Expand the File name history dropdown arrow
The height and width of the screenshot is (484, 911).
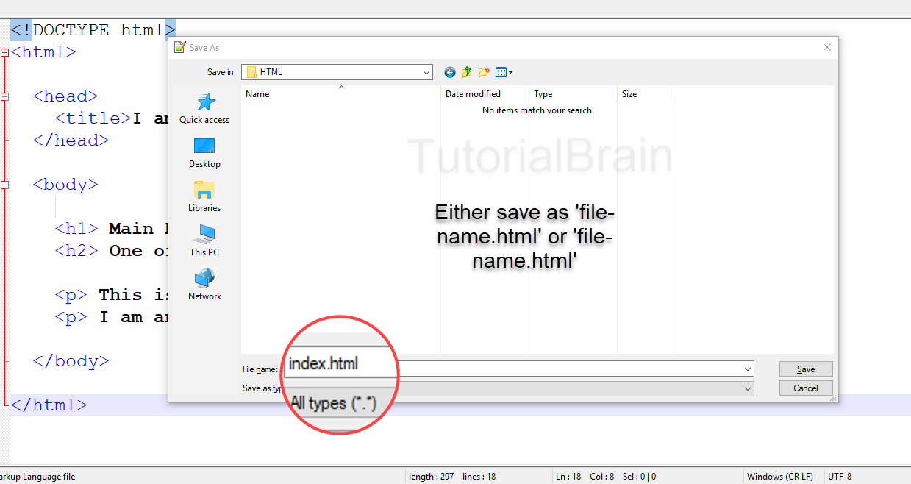click(748, 369)
